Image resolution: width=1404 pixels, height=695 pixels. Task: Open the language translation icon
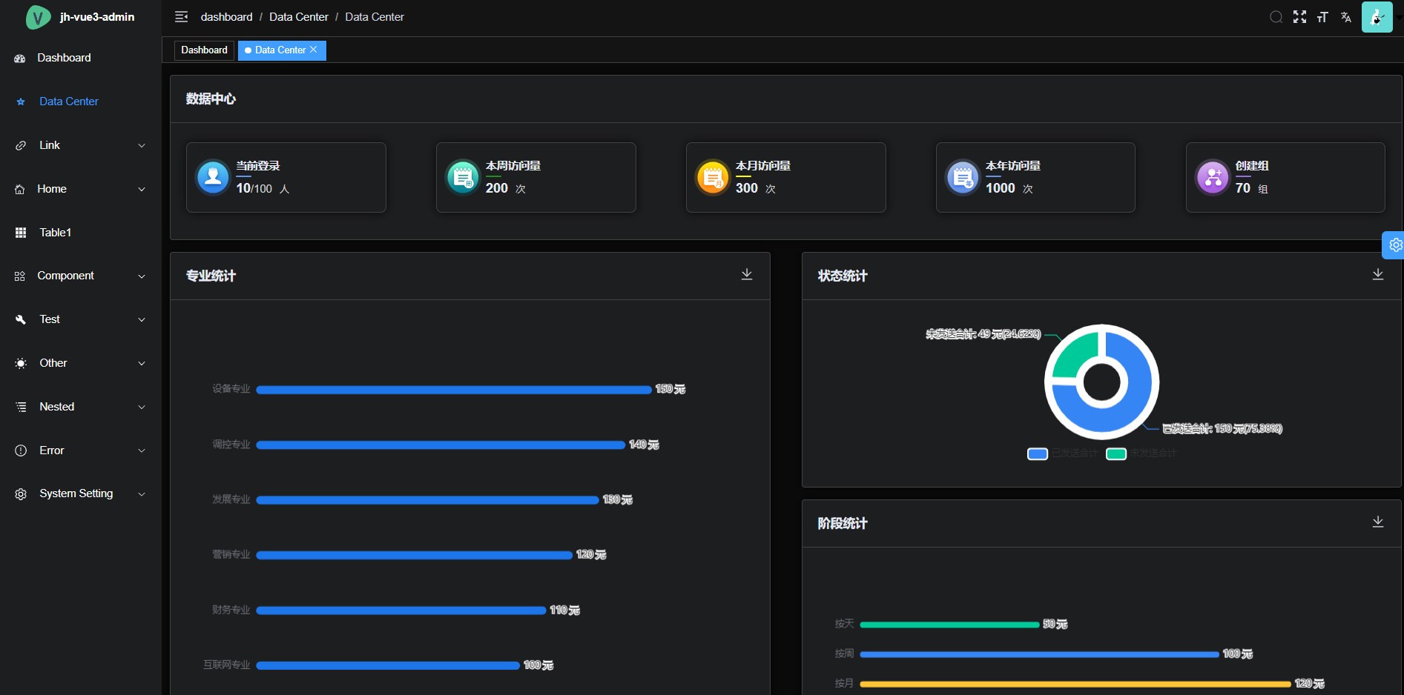point(1346,17)
